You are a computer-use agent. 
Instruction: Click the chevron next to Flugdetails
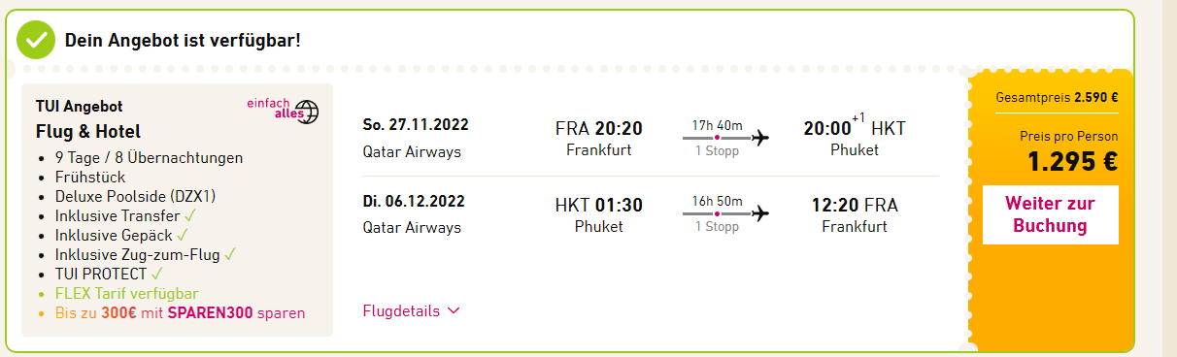pyautogui.click(x=453, y=311)
